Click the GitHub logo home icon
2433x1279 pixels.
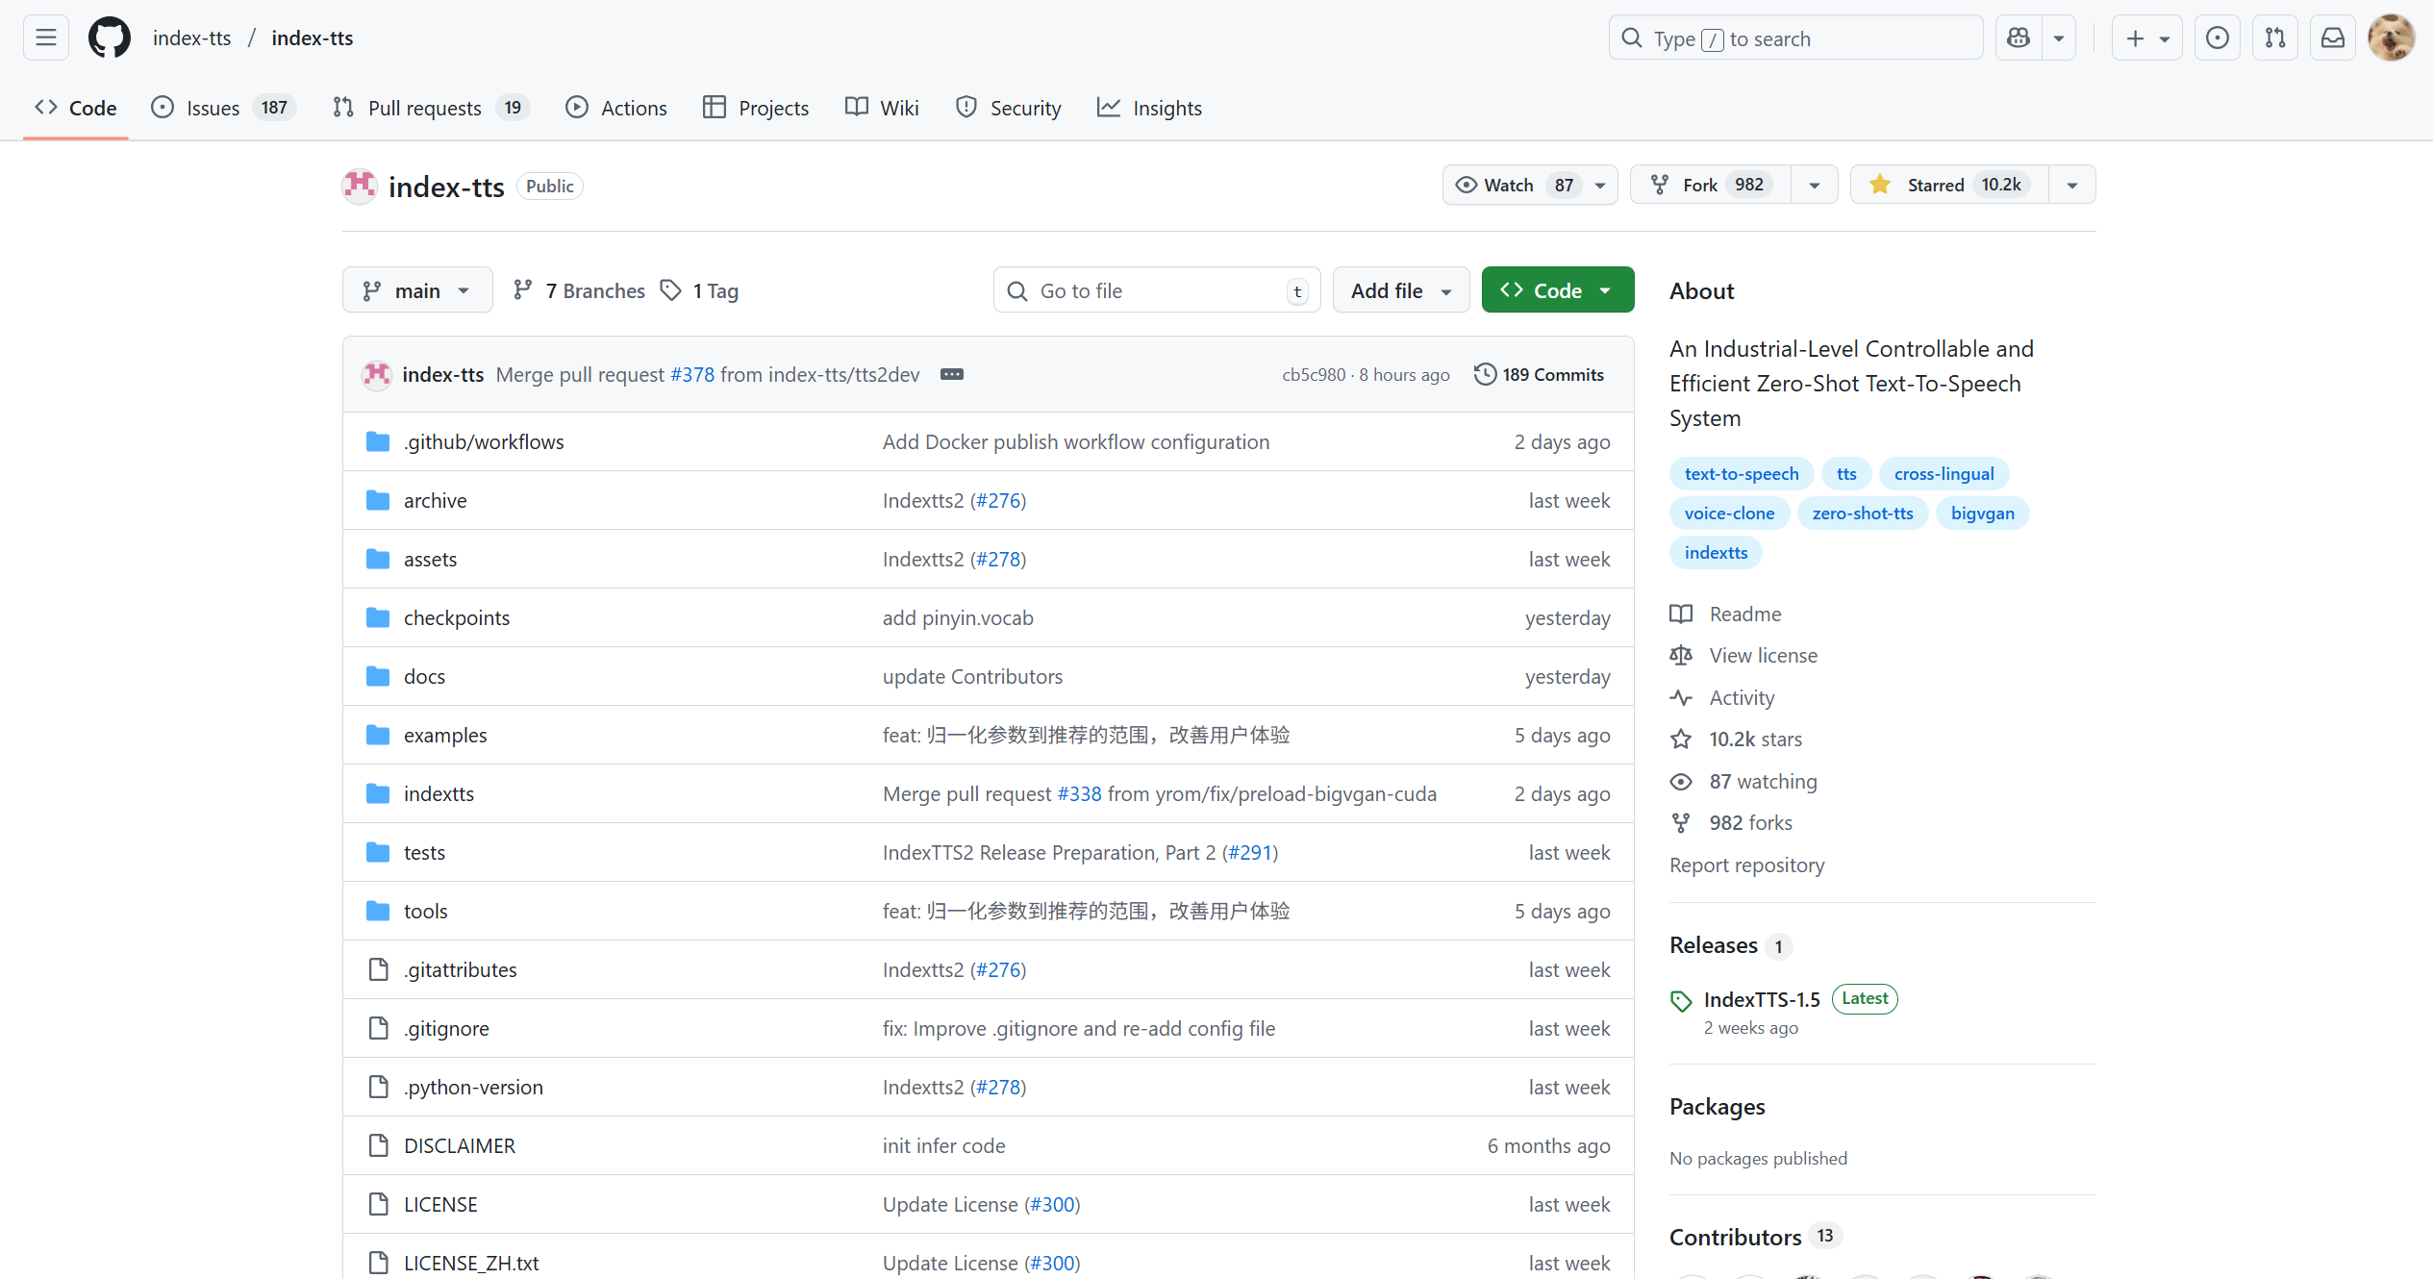[x=110, y=38]
